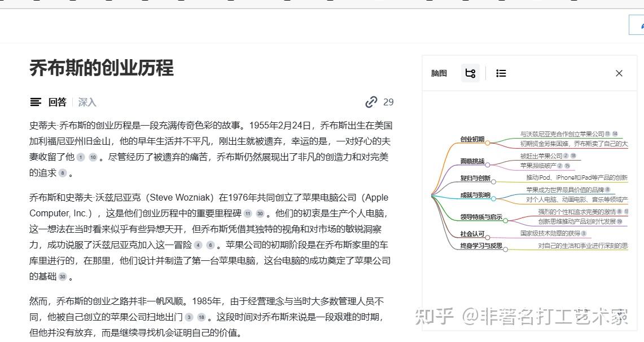Screen dimensions: 644x342
Task: Click leaf 强烈的个性和追求完美的激情
Action: point(577,212)
